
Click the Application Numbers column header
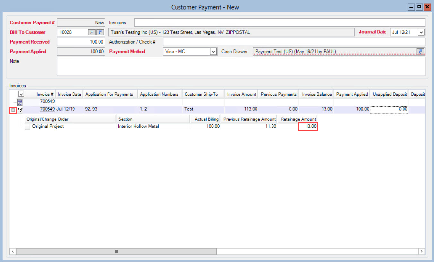tap(160, 94)
